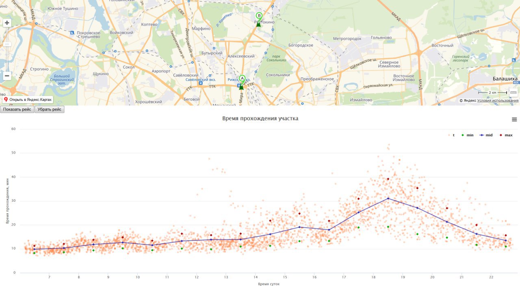Select the min green point at 18:30

pos(388,227)
